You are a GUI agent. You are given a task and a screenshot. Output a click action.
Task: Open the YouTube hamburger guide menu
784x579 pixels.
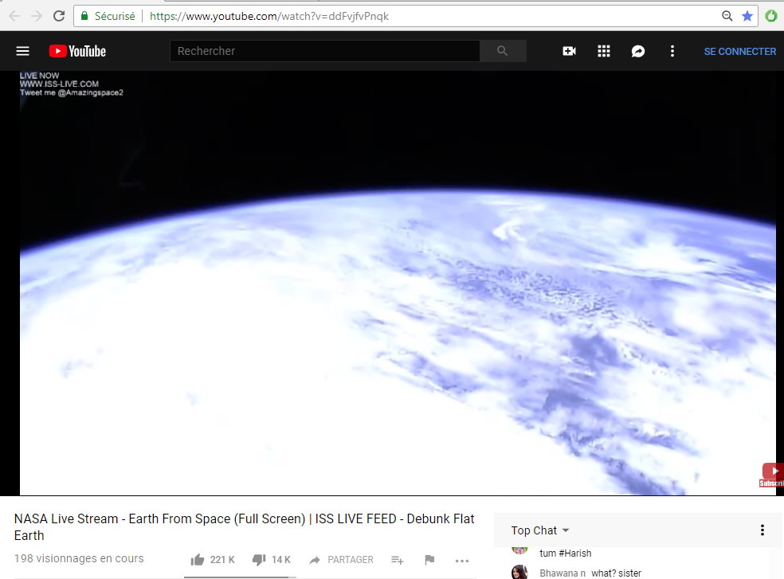tap(22, 51)
